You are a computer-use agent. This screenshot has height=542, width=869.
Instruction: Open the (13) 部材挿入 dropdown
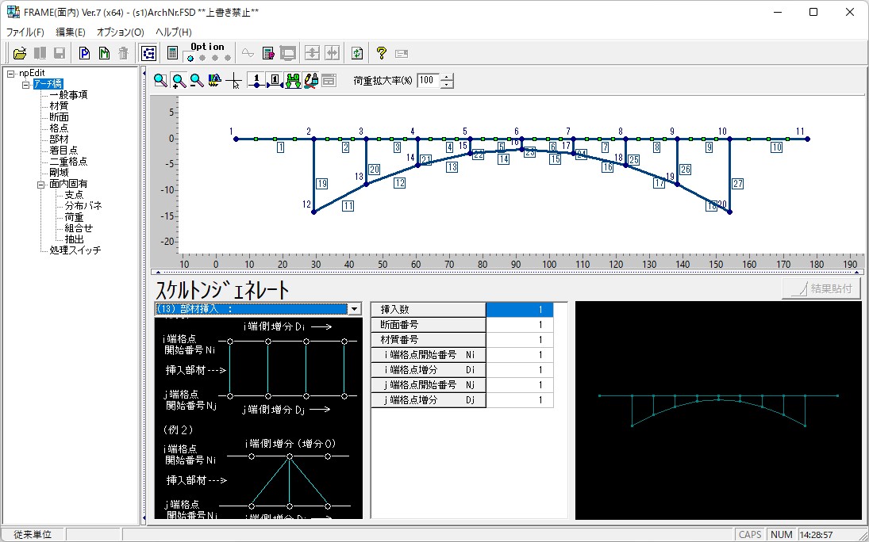(355, 309)
